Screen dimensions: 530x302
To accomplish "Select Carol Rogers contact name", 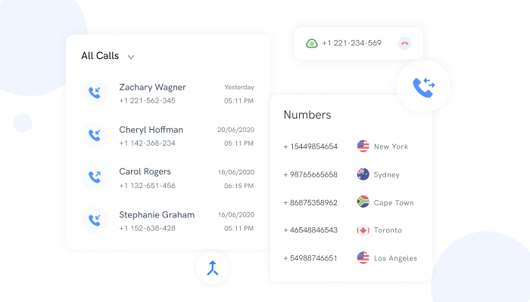I will 145,172.
